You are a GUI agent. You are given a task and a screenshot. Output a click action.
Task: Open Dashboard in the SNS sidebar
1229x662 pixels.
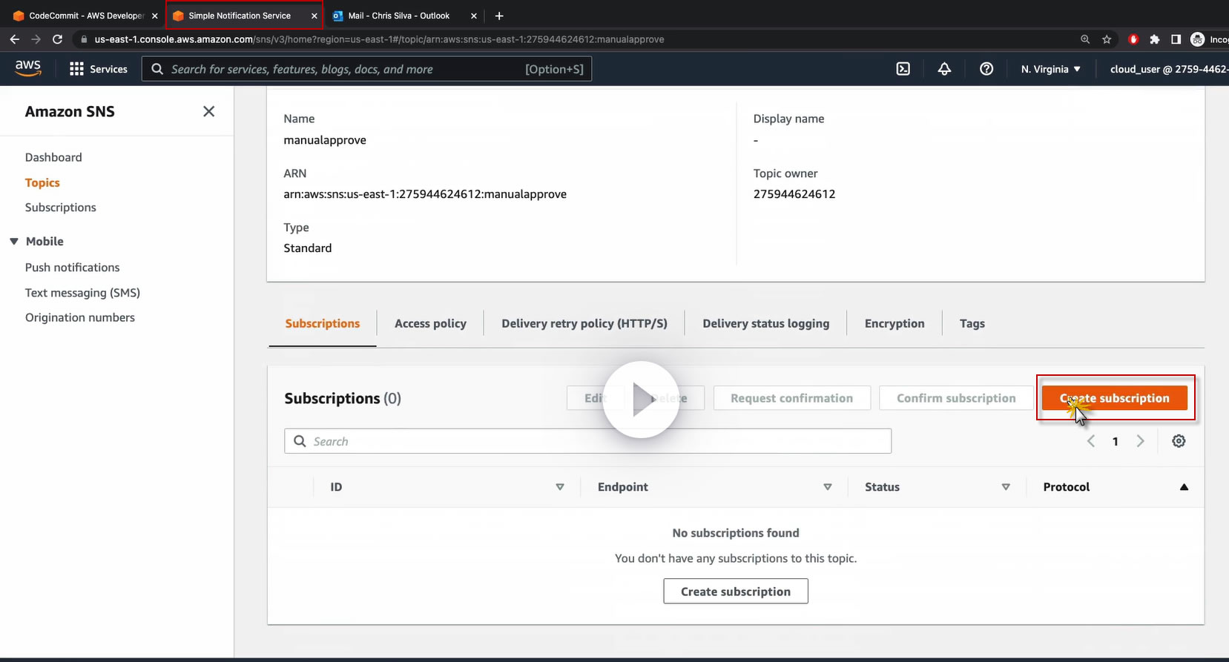click(x=53, y=157)
